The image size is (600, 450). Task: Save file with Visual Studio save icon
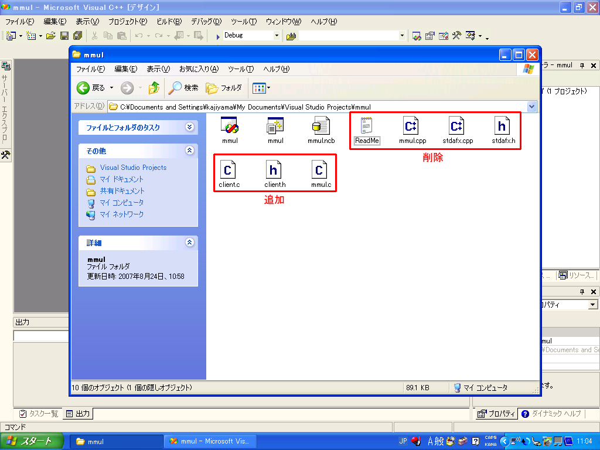pyautogui.click(x=64, y=36)
